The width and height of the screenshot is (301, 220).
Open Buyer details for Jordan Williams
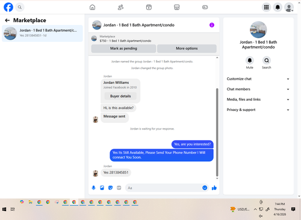[x=120, y=96]
